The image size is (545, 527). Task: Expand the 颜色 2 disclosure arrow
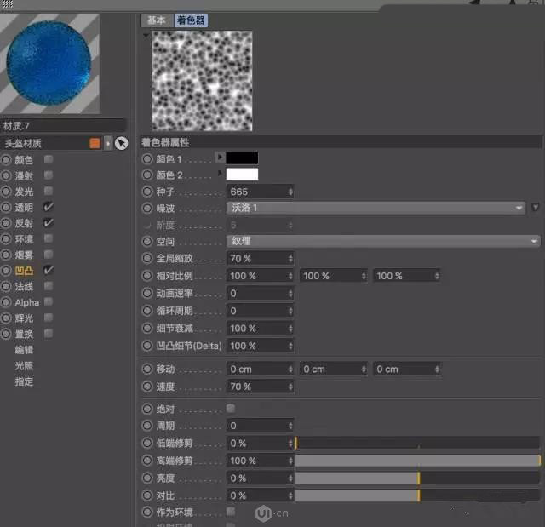(220, 173)
